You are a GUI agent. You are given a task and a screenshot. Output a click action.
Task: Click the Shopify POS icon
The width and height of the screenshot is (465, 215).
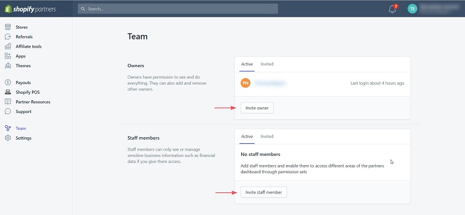[x=8, y=92]
